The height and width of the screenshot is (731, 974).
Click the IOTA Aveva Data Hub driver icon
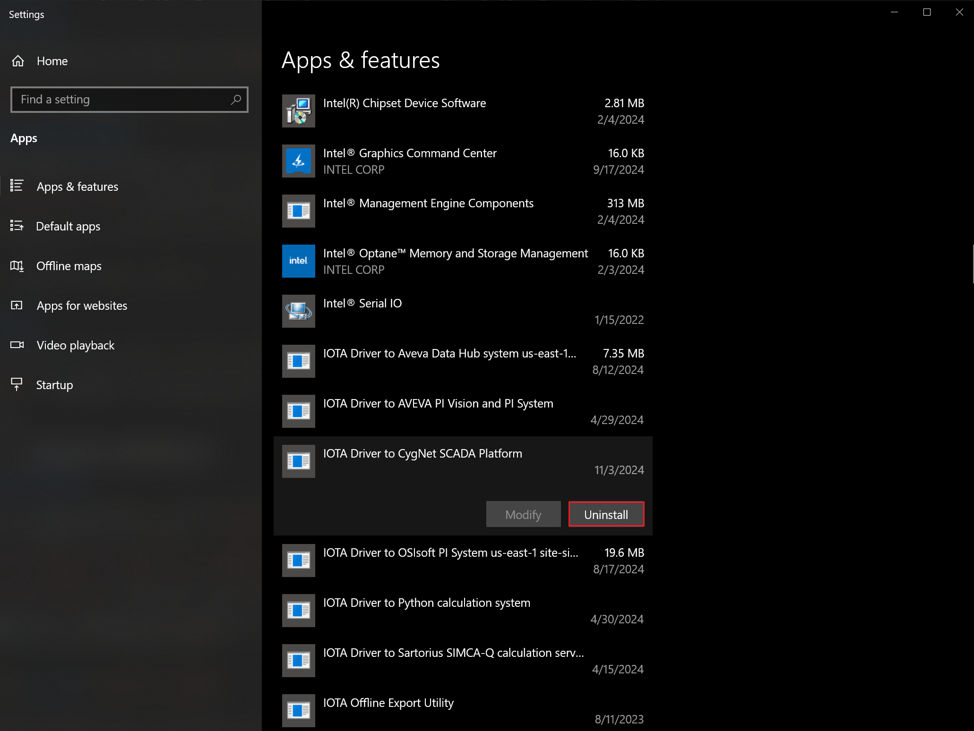(299, 361)
